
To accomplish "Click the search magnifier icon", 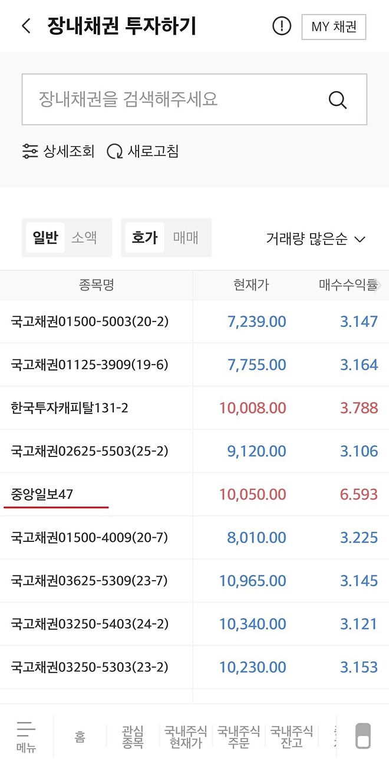I will [337, 100].
